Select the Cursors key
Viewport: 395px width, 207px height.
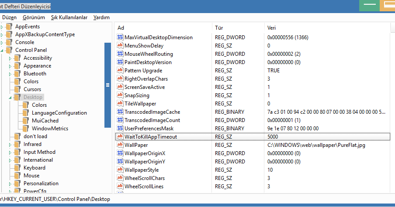click(32, 89)
